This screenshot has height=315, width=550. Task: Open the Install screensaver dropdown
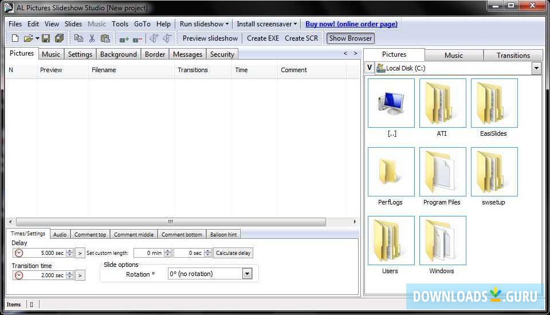pyautogui.click(x=267, y=24)
